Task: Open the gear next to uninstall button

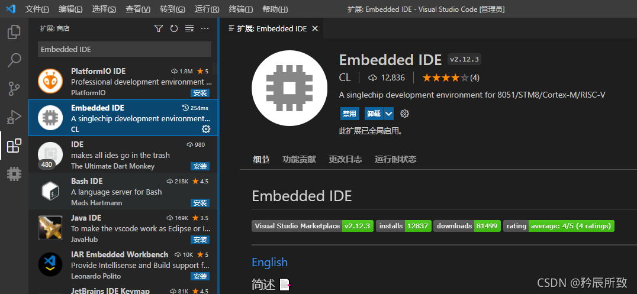Action: click(404, 114)
